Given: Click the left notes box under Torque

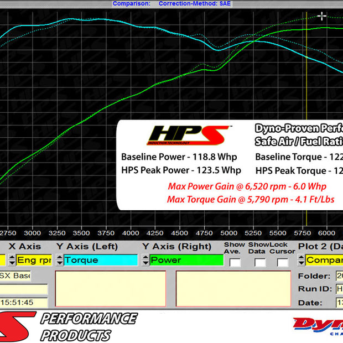Looking at the screenshot, I should tap(111, 289).
